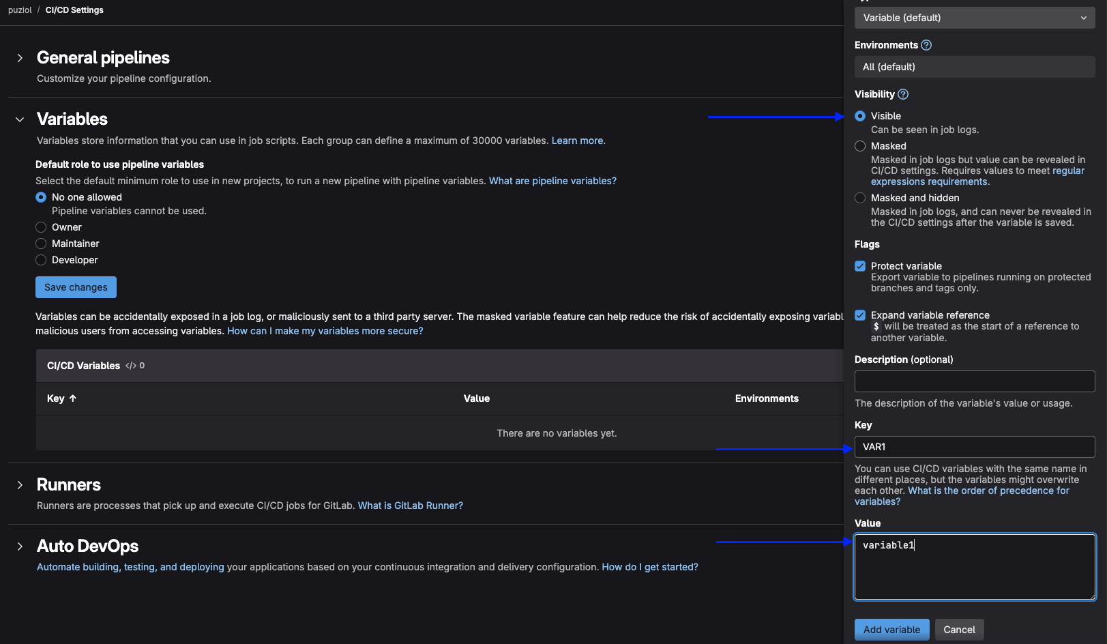This screenshot has width=1107, height=644.
Task: Uncheck Expand variable reference checkbox
Action: click(860, 315)
